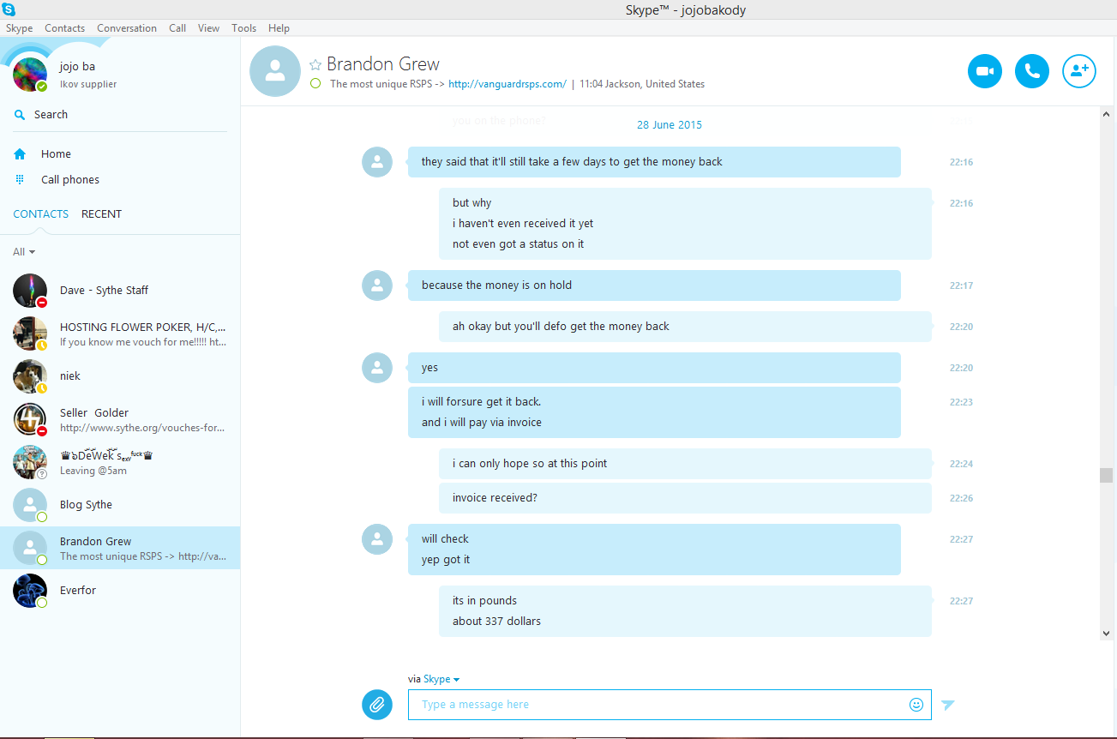Open the Help menu
Screen dimensions: 1117x739
279,28
